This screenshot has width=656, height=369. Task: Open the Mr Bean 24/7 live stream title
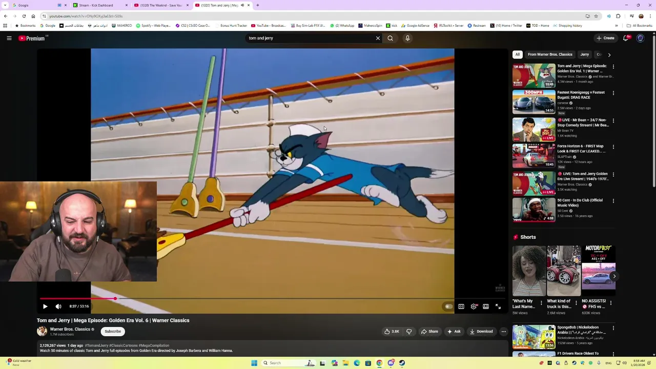pyautogui.click(x=583, y=122)
